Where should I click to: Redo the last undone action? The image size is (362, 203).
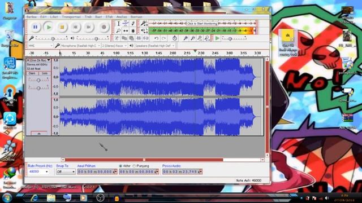click(x=163, y=38)
